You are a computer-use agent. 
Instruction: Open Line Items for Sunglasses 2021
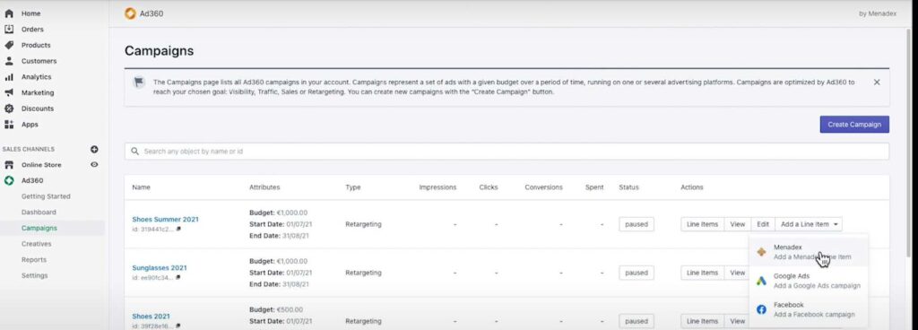[x=702, y=273]
